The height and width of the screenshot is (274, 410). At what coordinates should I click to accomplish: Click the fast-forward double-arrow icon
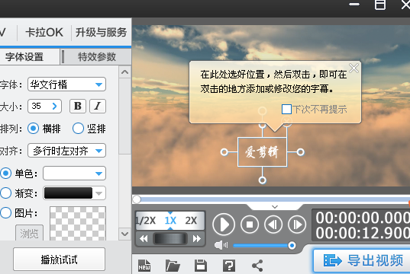(197, 238)
